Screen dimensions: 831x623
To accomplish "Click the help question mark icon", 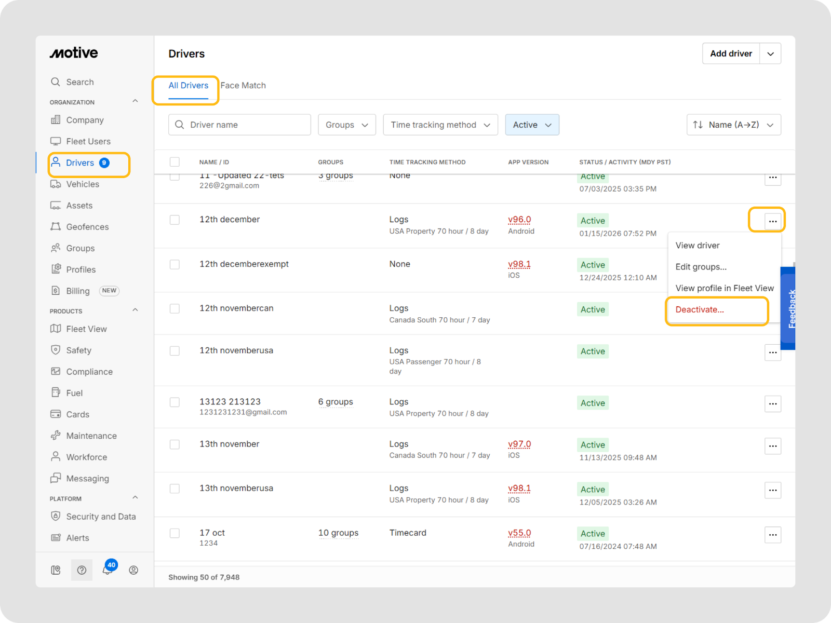I will tap(82, 570).
